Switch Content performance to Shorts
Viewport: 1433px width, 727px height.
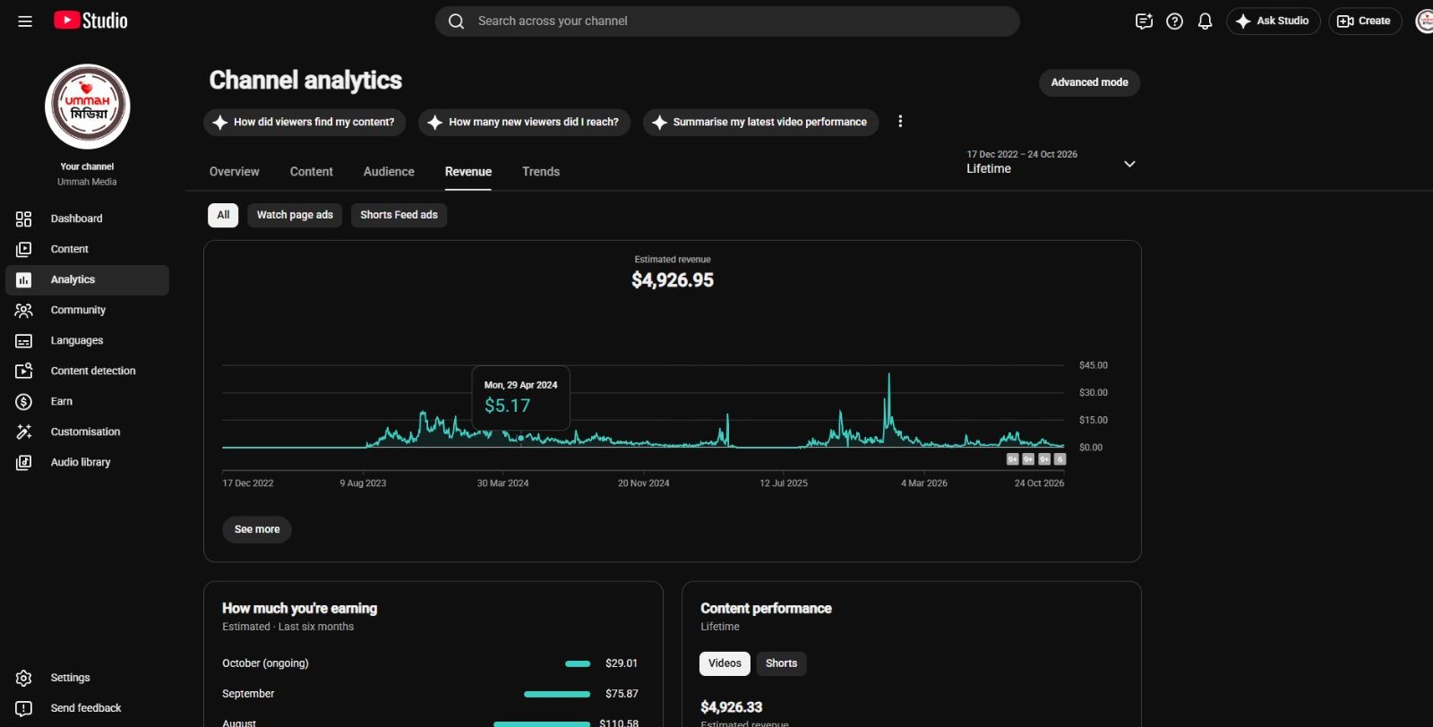pos(781,663)
